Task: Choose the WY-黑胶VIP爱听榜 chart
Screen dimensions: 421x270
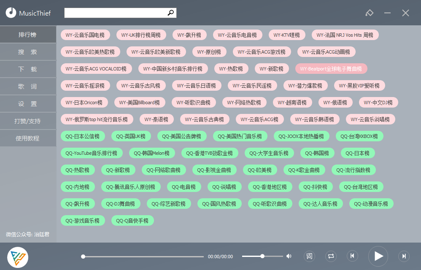Action: [359, 86]
